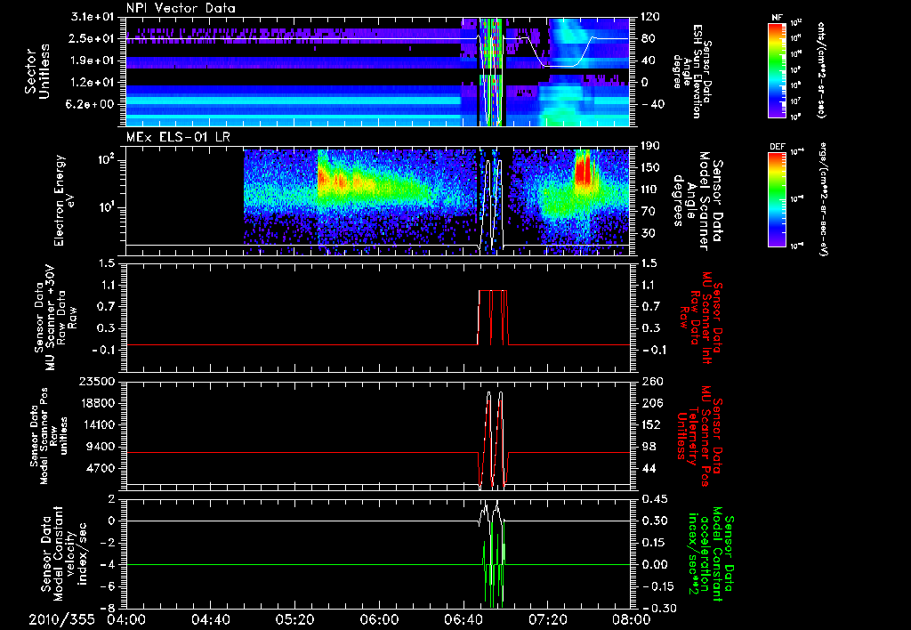Click the "DEF" label above the color bar
Viewport: 911px width, 630px height.
coord(778,147)
